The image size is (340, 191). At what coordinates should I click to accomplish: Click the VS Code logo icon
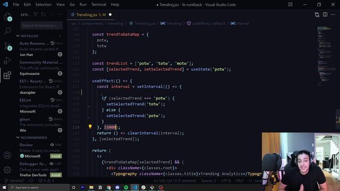(5, 4)
